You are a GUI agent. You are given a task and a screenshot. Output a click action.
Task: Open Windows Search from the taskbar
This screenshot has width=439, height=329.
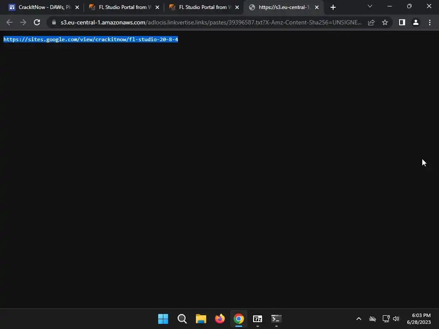click(x=182, y=319)
